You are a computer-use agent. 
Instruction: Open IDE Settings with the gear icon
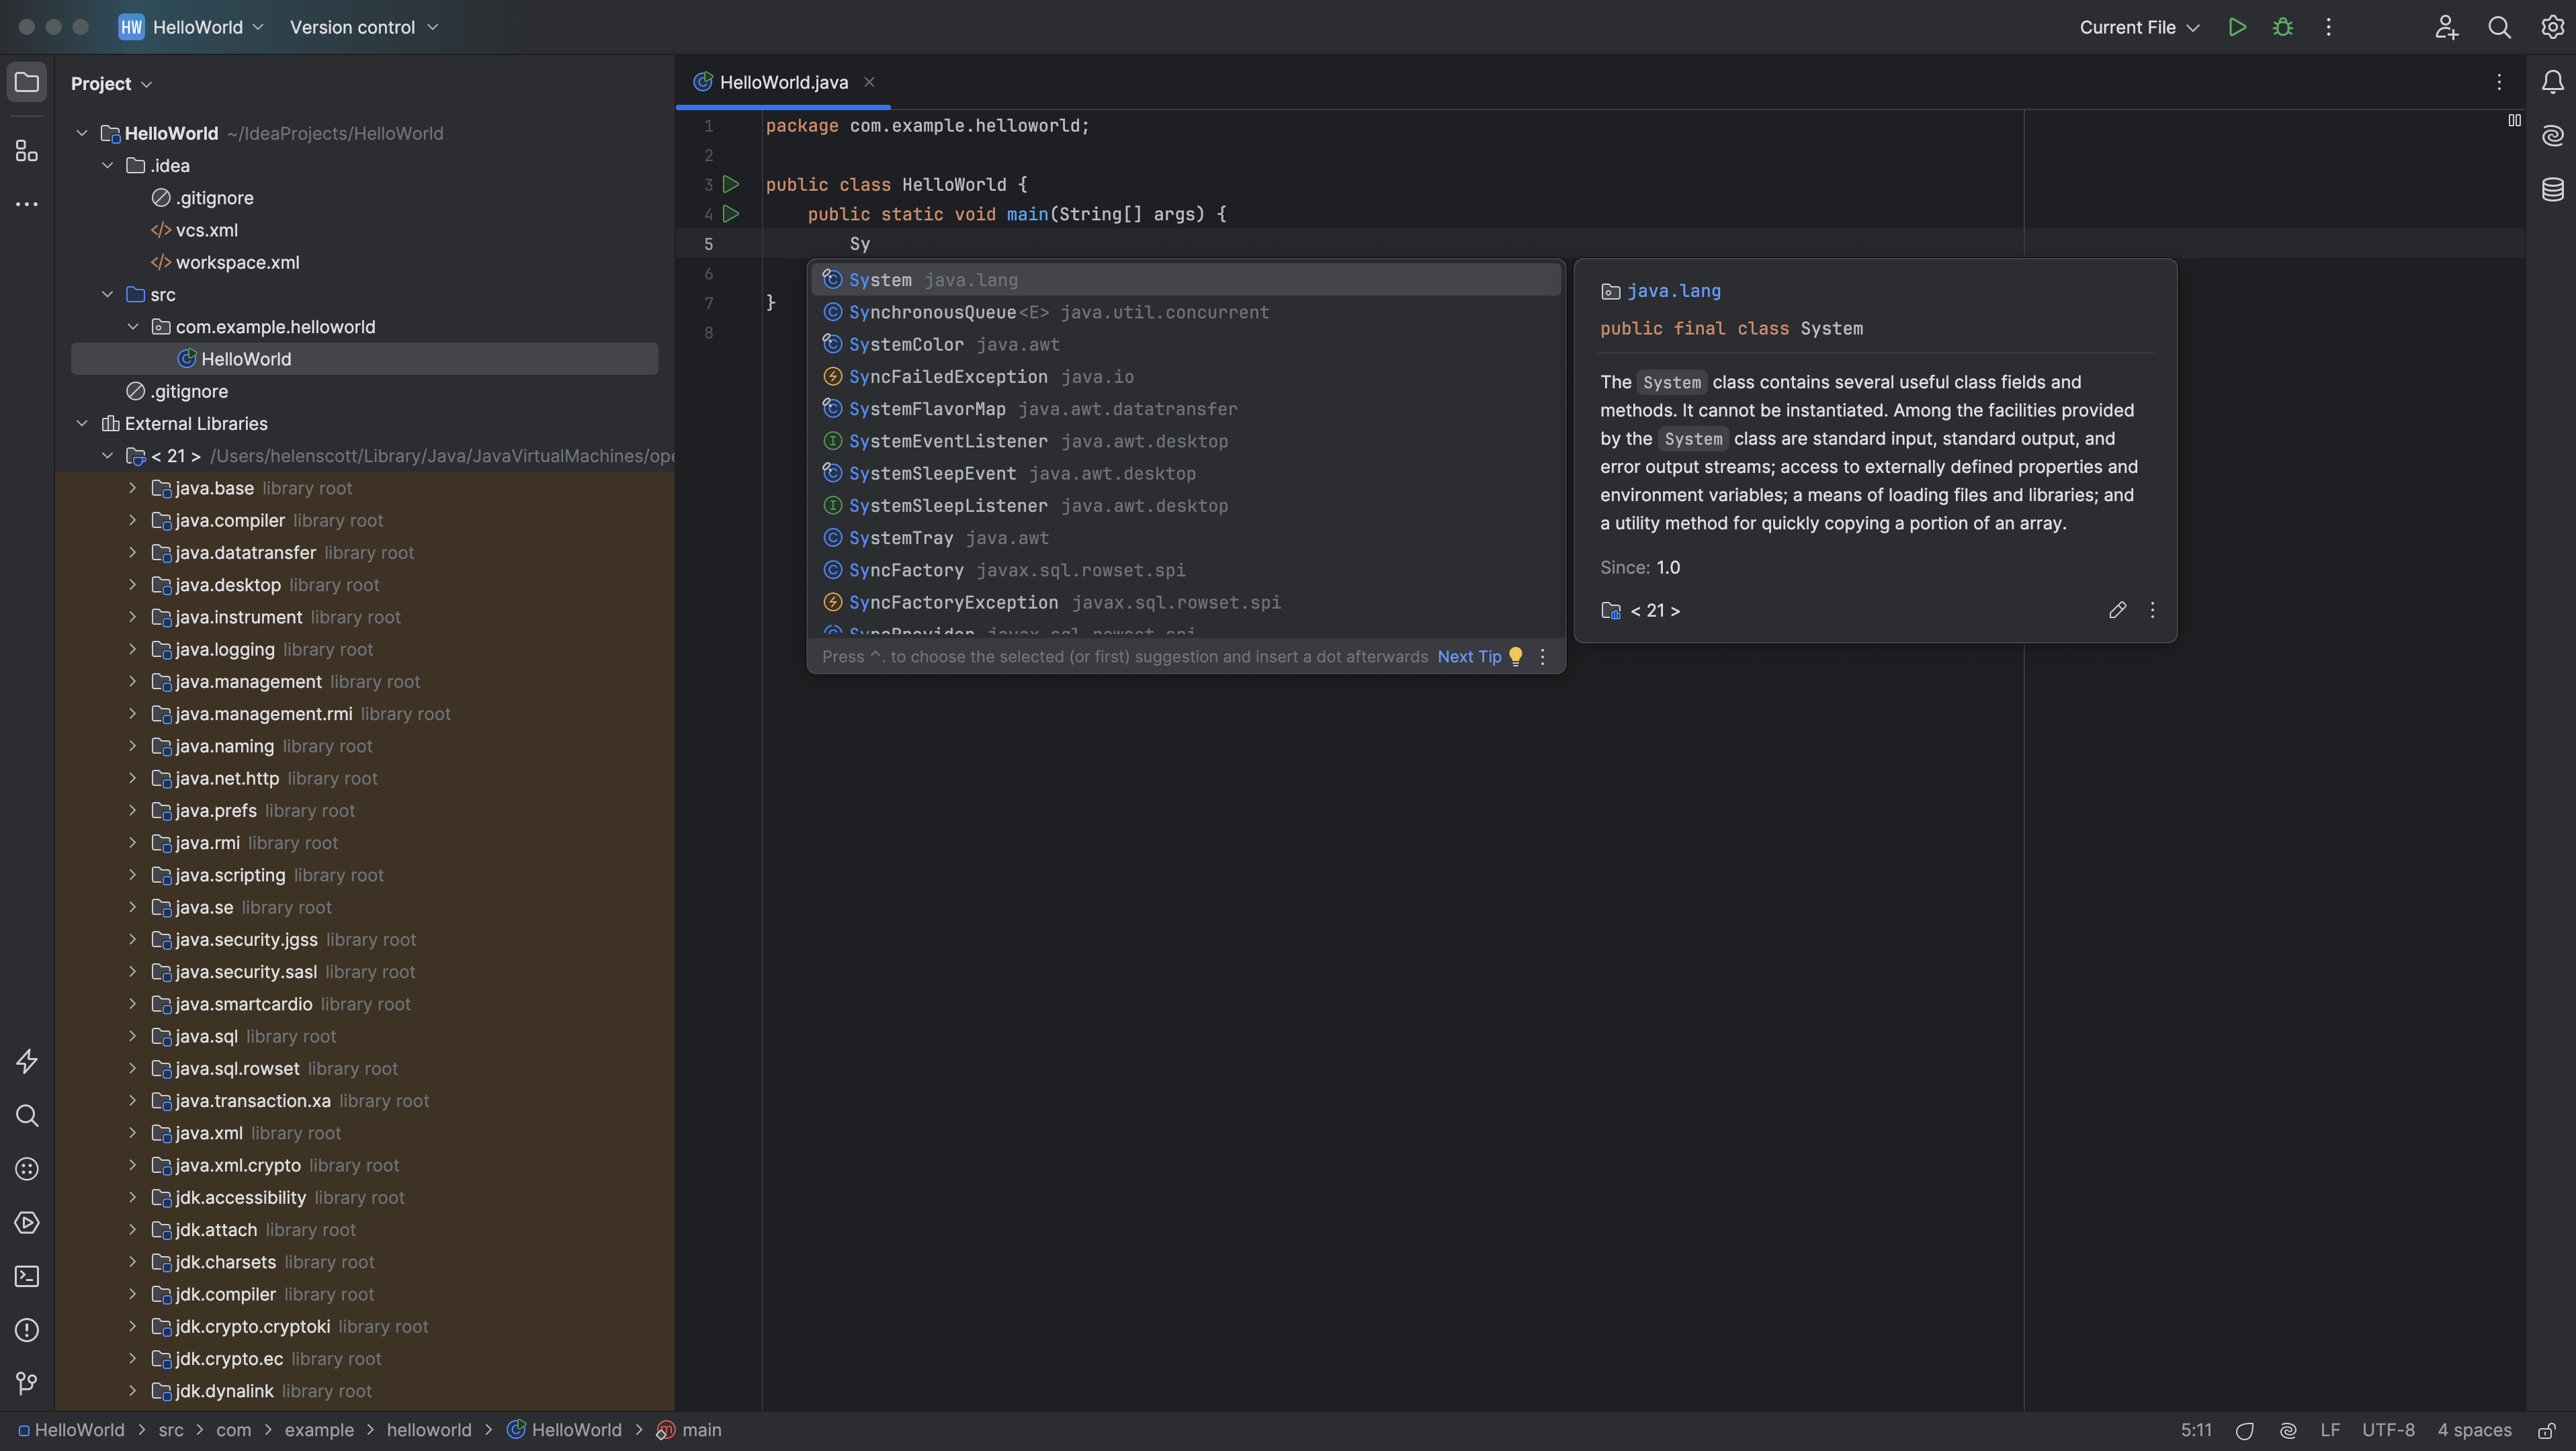[2553, 27]
